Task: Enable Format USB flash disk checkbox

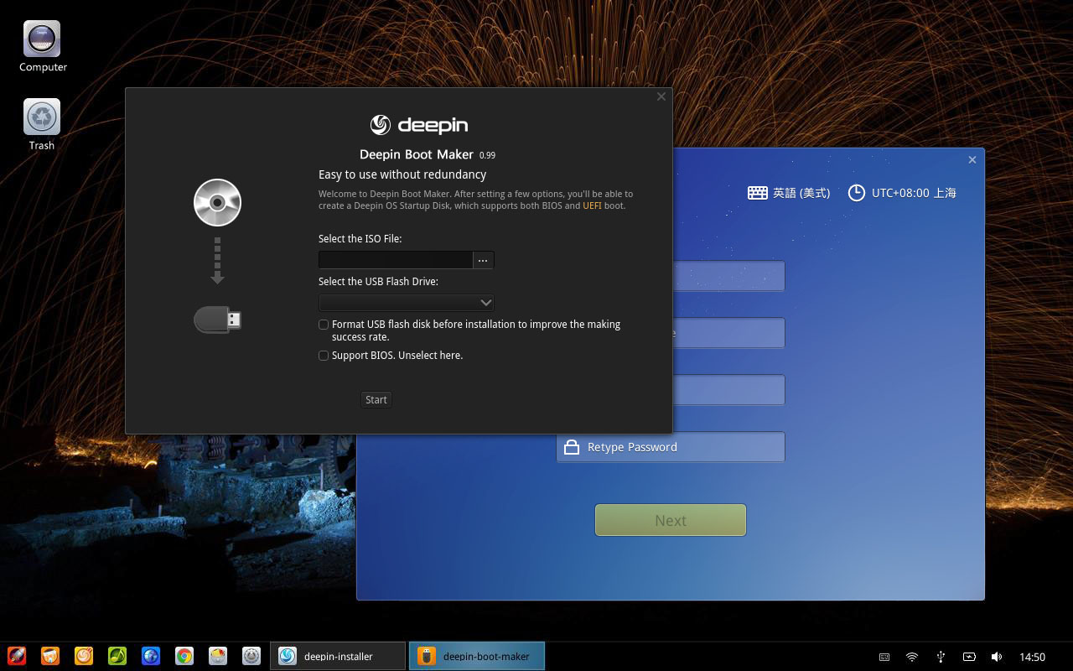Action: point(324,325)
